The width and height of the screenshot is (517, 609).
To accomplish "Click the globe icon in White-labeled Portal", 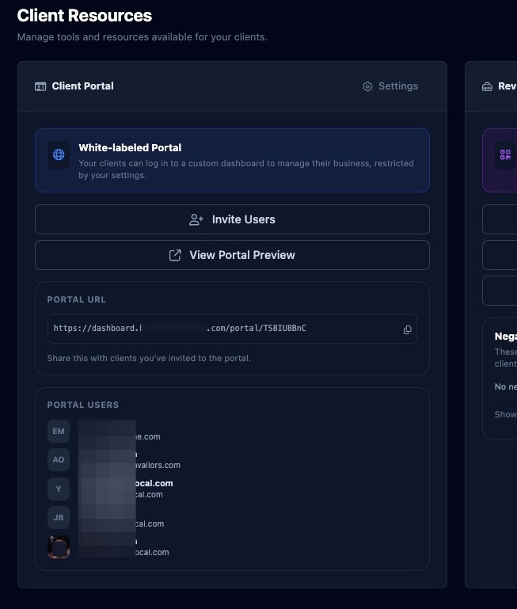I will click(x=59, y=154).
